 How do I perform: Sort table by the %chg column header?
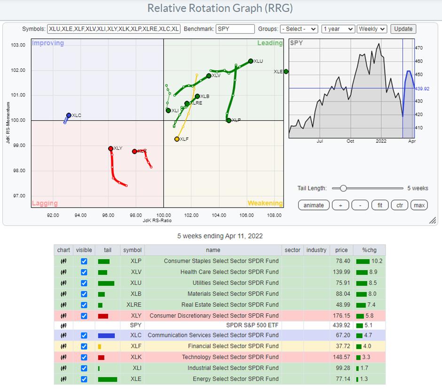pyautogui.click(x=370, y=250)
